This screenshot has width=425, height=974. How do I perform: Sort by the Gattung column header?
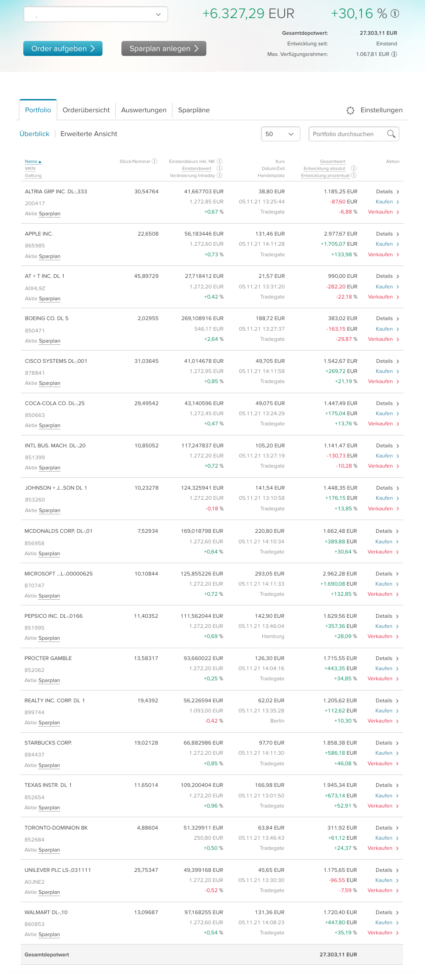(x=33, y=176)
